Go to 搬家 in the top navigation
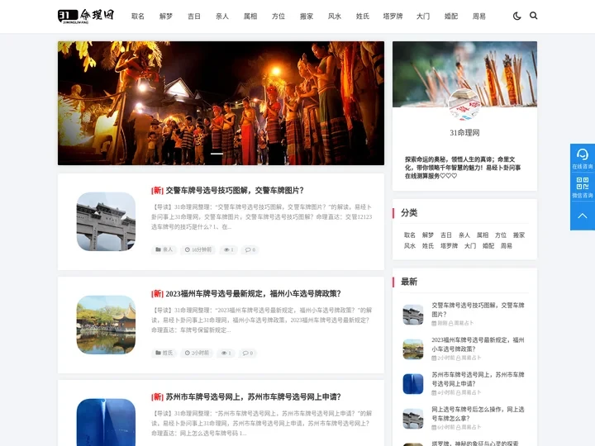The width and height of the screenshot is (595, 446). (307, 17)
